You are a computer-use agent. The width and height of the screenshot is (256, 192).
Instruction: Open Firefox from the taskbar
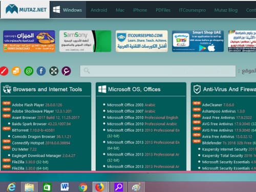tap(100, 187)
